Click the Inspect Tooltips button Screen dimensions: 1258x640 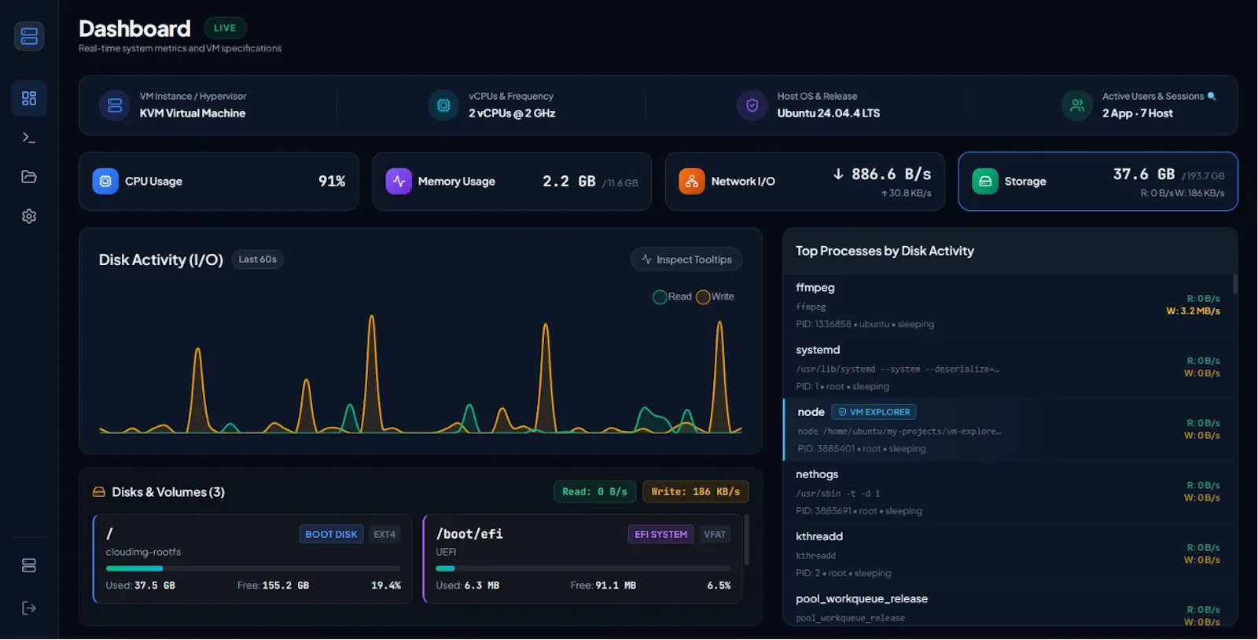click(x=686, y=259)
